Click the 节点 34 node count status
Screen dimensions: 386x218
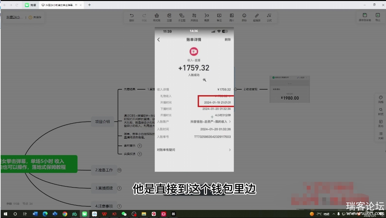click(27, 204)
